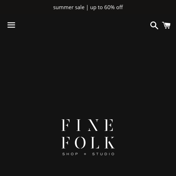The width and height of the screenshot is (176, 176).
Task: Go to checkout via the cart icon
Action: [x=166, y=25]
